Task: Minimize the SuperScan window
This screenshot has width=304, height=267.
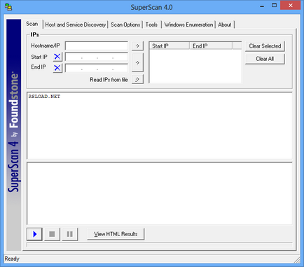Action: click(x=262, y=6)
